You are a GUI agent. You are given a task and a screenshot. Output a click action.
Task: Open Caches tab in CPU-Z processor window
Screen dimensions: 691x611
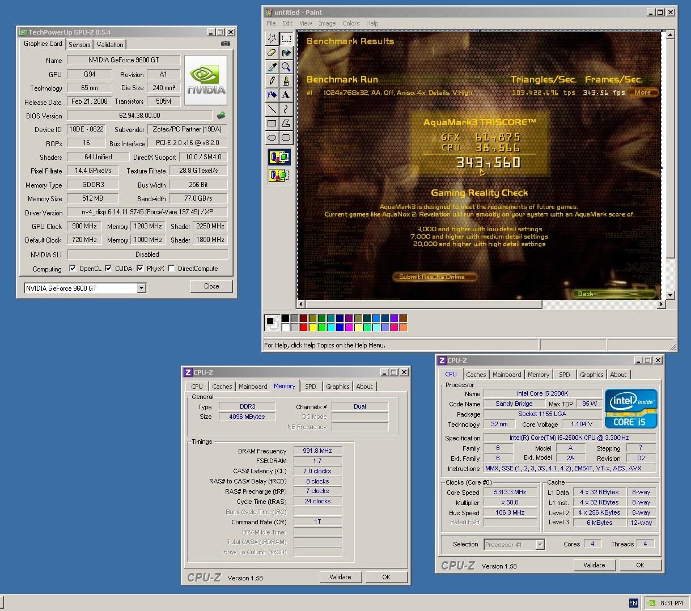coord(476,375)
